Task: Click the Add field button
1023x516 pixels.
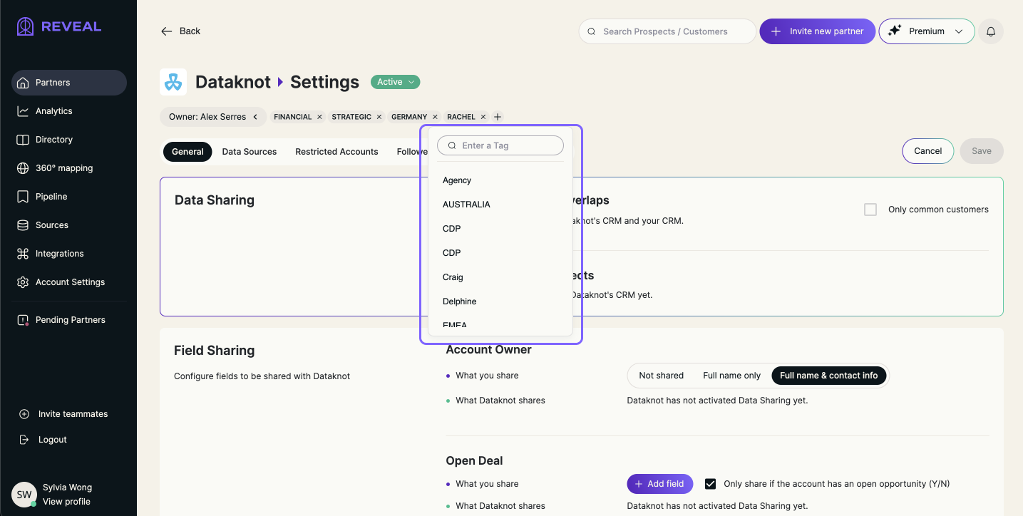Action: point(659,484)
